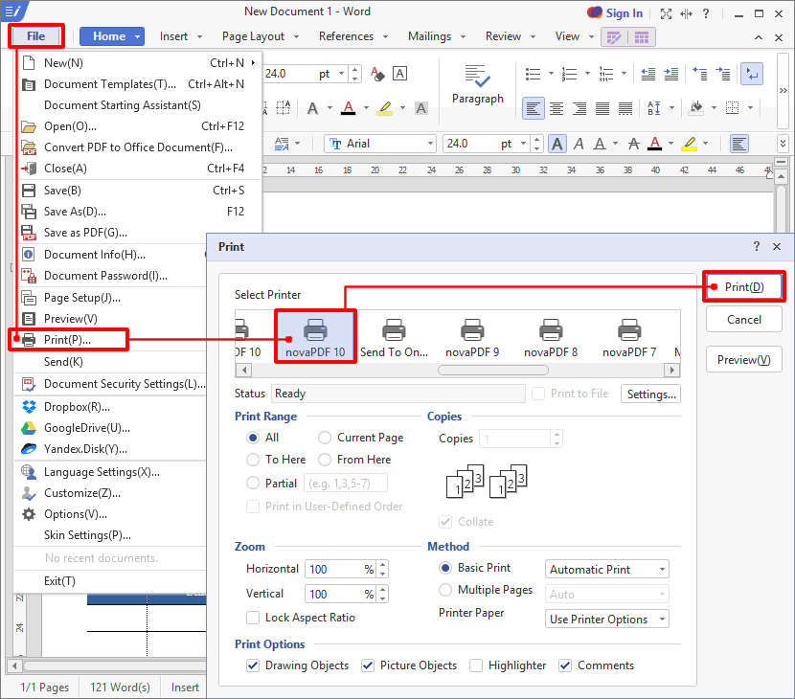The height and width of the screenshot is (699, 795).
Task: Expand the Home tab dropdown arrow
Action: tap(137, 36)
